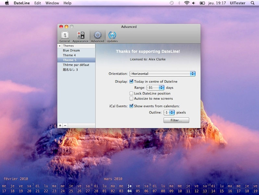Image resolution: width=259 pixels, height=195 pixels.
Task: Click Licensed to: Alex Clarke text
Action: 148,59
